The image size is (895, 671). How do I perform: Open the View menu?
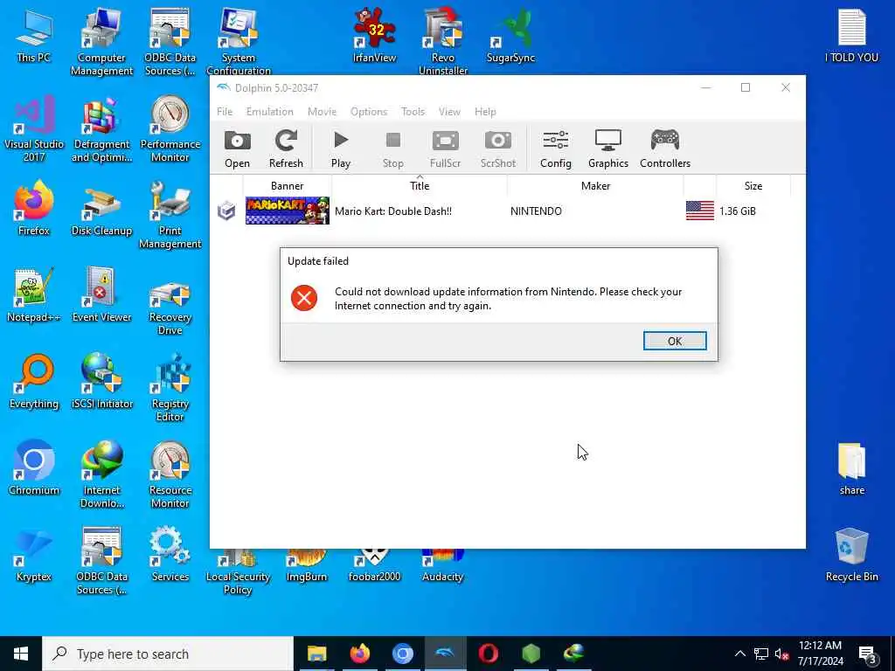(449, 111)
